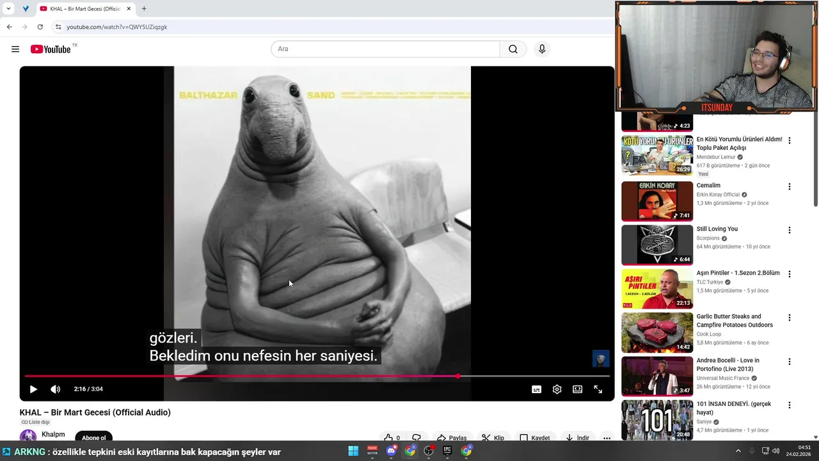Open options menu for Andrea Bocelli video
The height and width of the screenshot is (461, 819).
point(789,361)
